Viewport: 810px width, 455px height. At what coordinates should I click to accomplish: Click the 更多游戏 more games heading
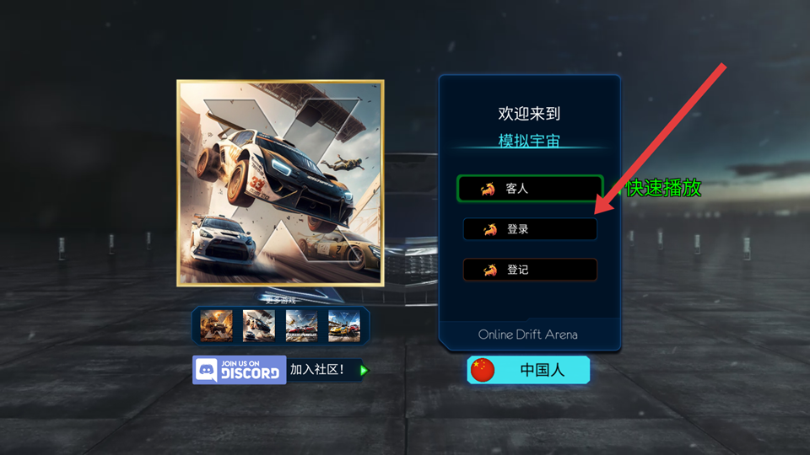pyautogui.click(x=280, y=300)
